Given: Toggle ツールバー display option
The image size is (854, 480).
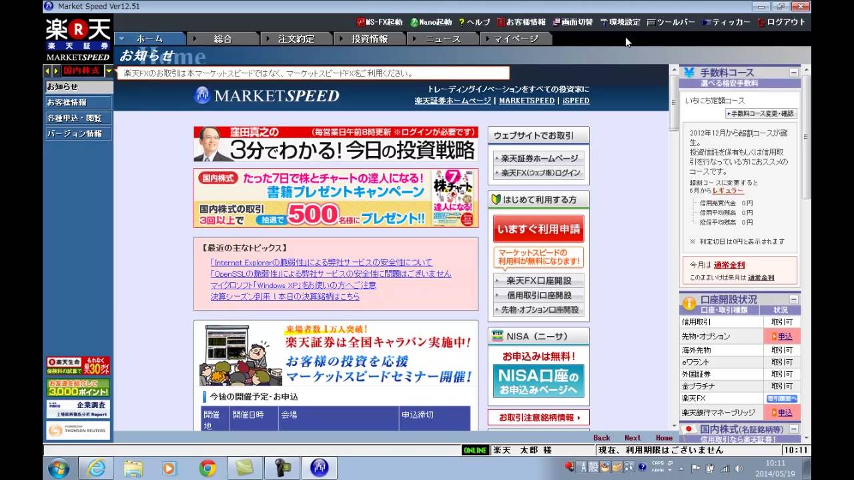Looking at the screenshot, I should 671,22.
